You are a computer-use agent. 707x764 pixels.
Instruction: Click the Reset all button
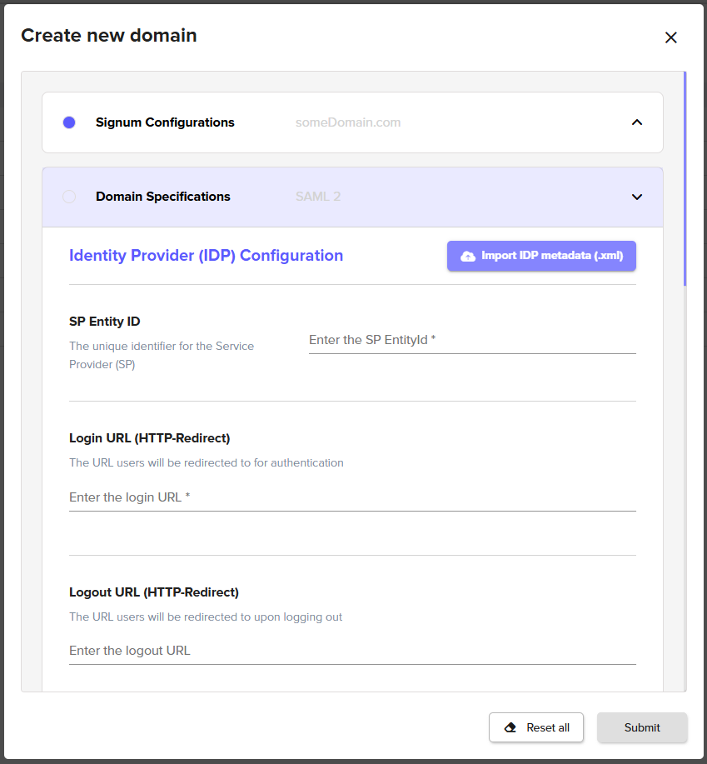536,727
